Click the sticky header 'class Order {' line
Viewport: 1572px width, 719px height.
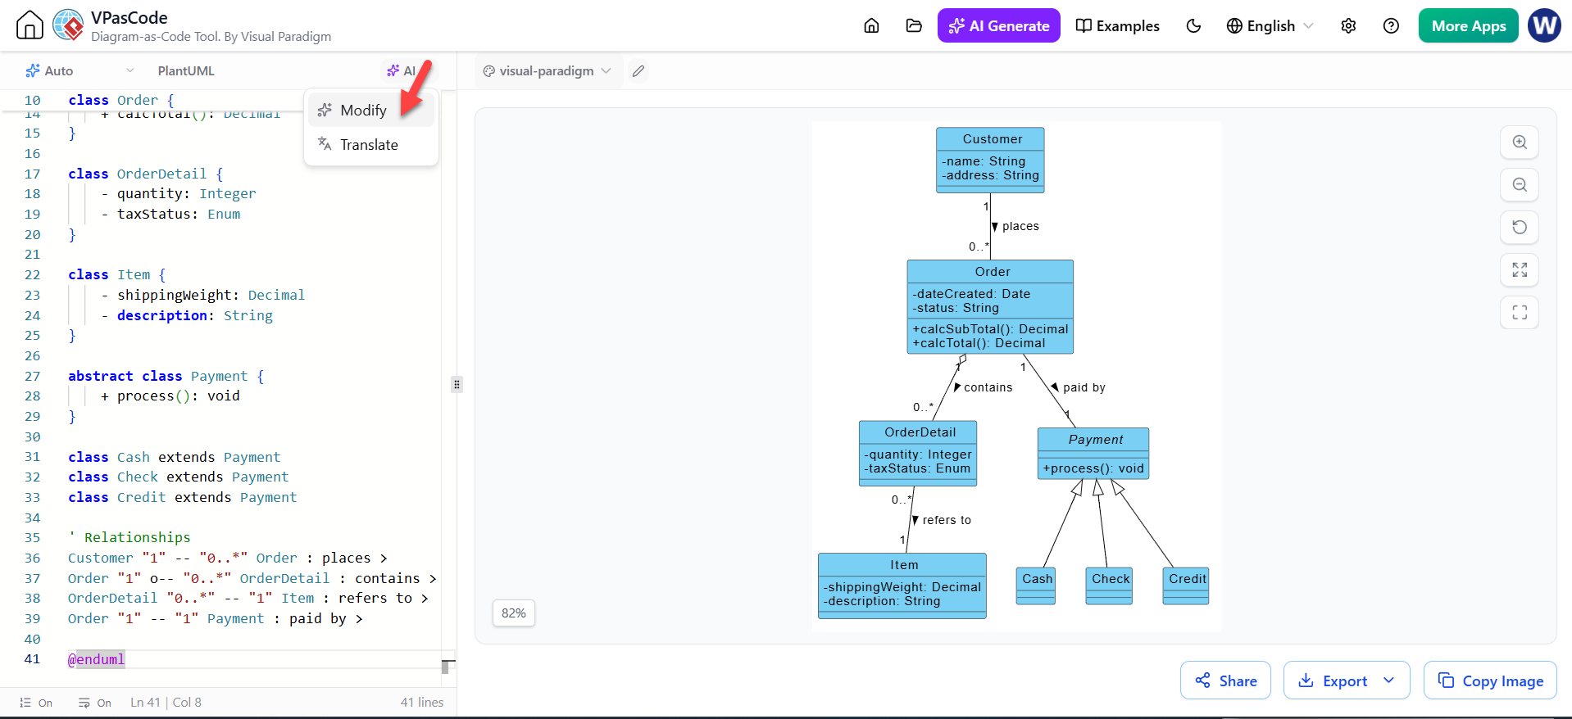tap(121, 100)
